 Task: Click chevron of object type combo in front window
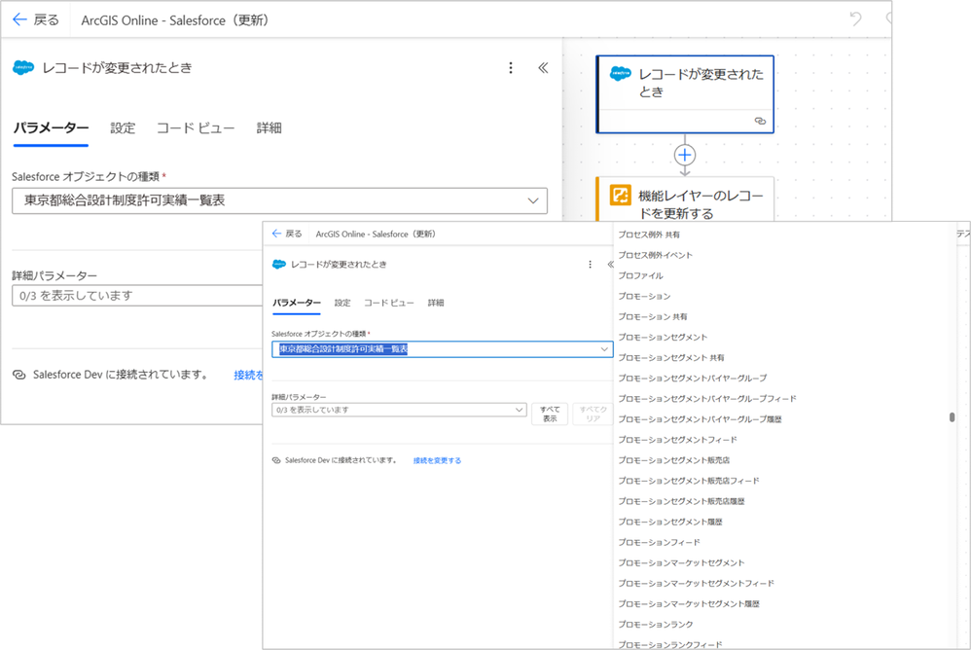click(604, 349)
